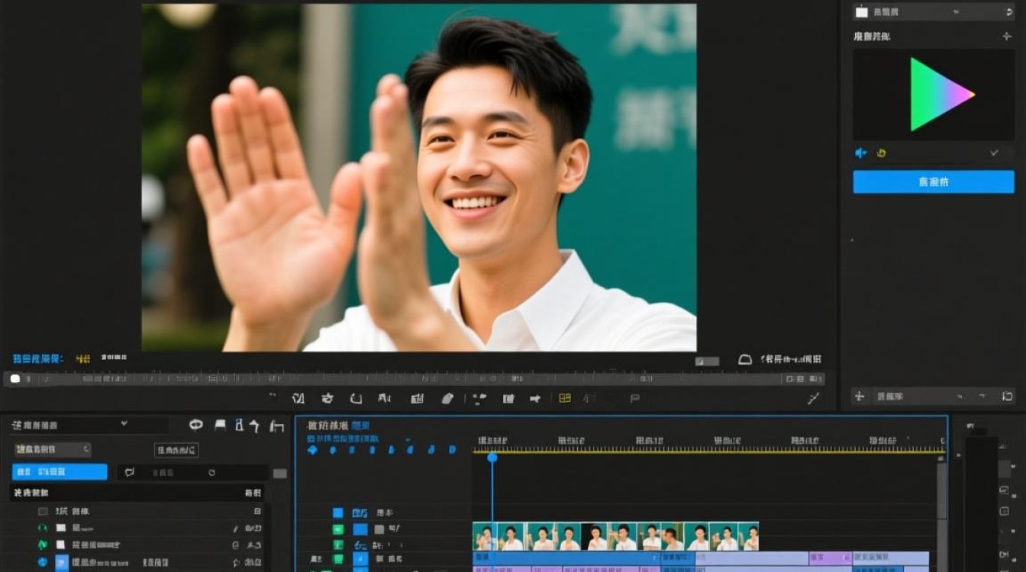The width and height of the screenshot is (1026, 572).
Task: Click the yellow circular arrow icon beside the speaker
Action: tap(881, 153)
